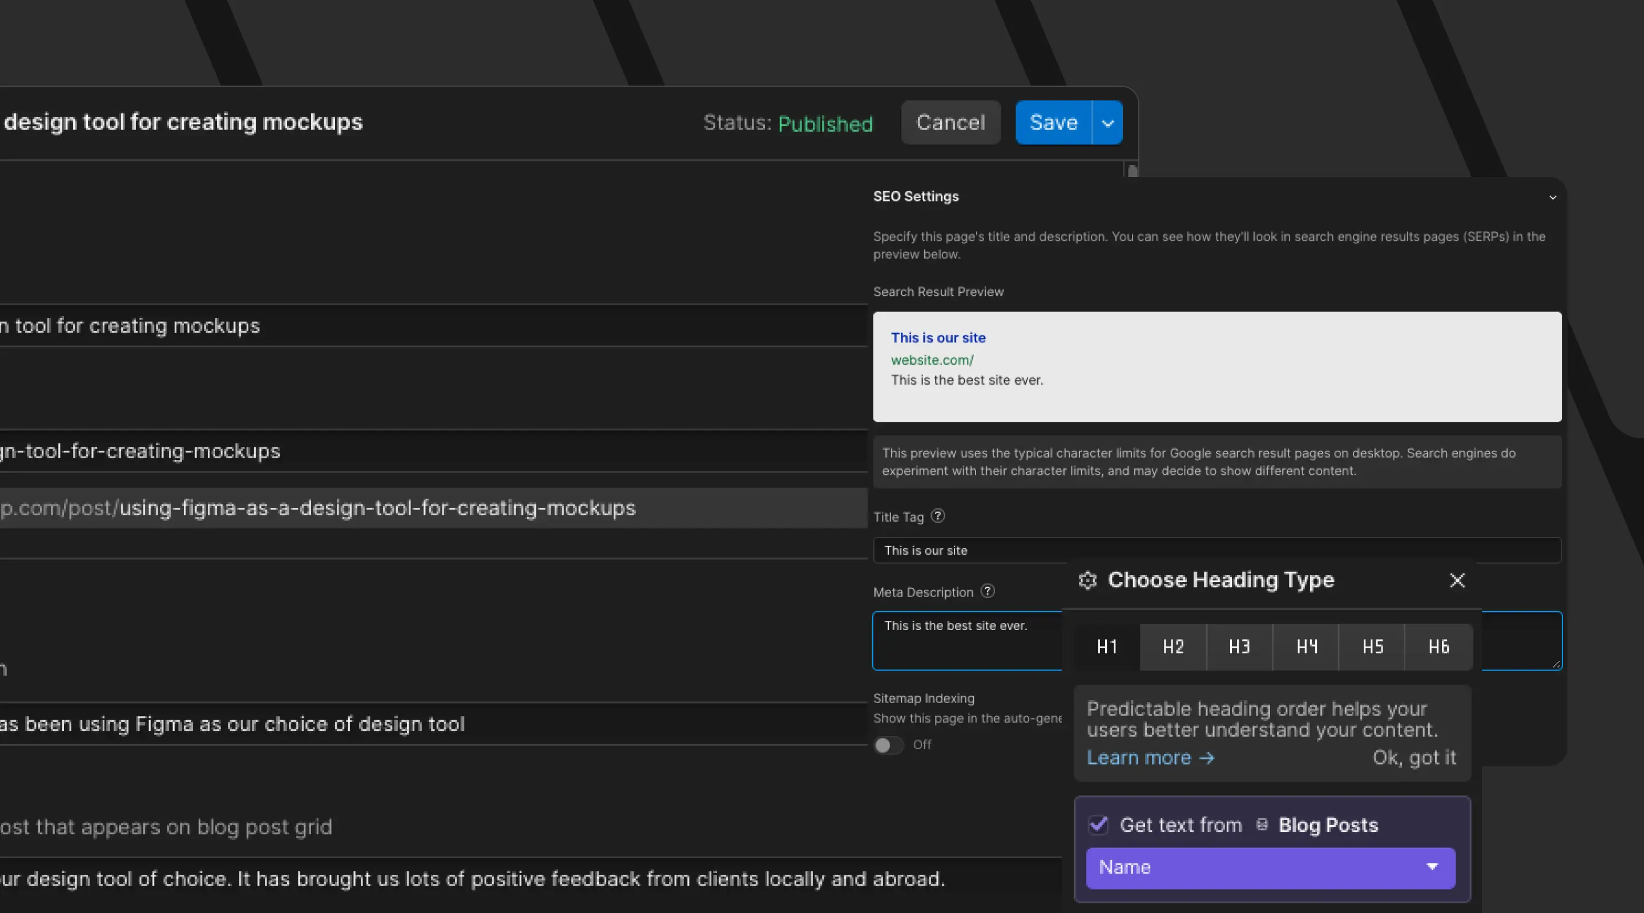This screenshot has height=913, width=1644.
Task: Click the post URL slug field
Action: pos(434,508)
